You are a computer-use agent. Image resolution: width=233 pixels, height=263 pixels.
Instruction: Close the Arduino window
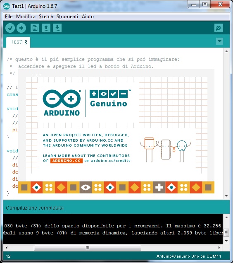click(x=220, y=5)
